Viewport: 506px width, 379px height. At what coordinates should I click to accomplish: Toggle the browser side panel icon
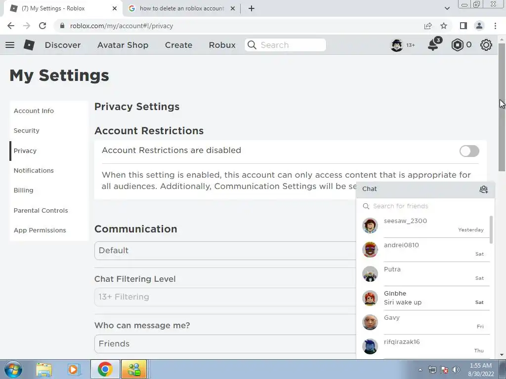pyautogui.click(x=464, y=26)
